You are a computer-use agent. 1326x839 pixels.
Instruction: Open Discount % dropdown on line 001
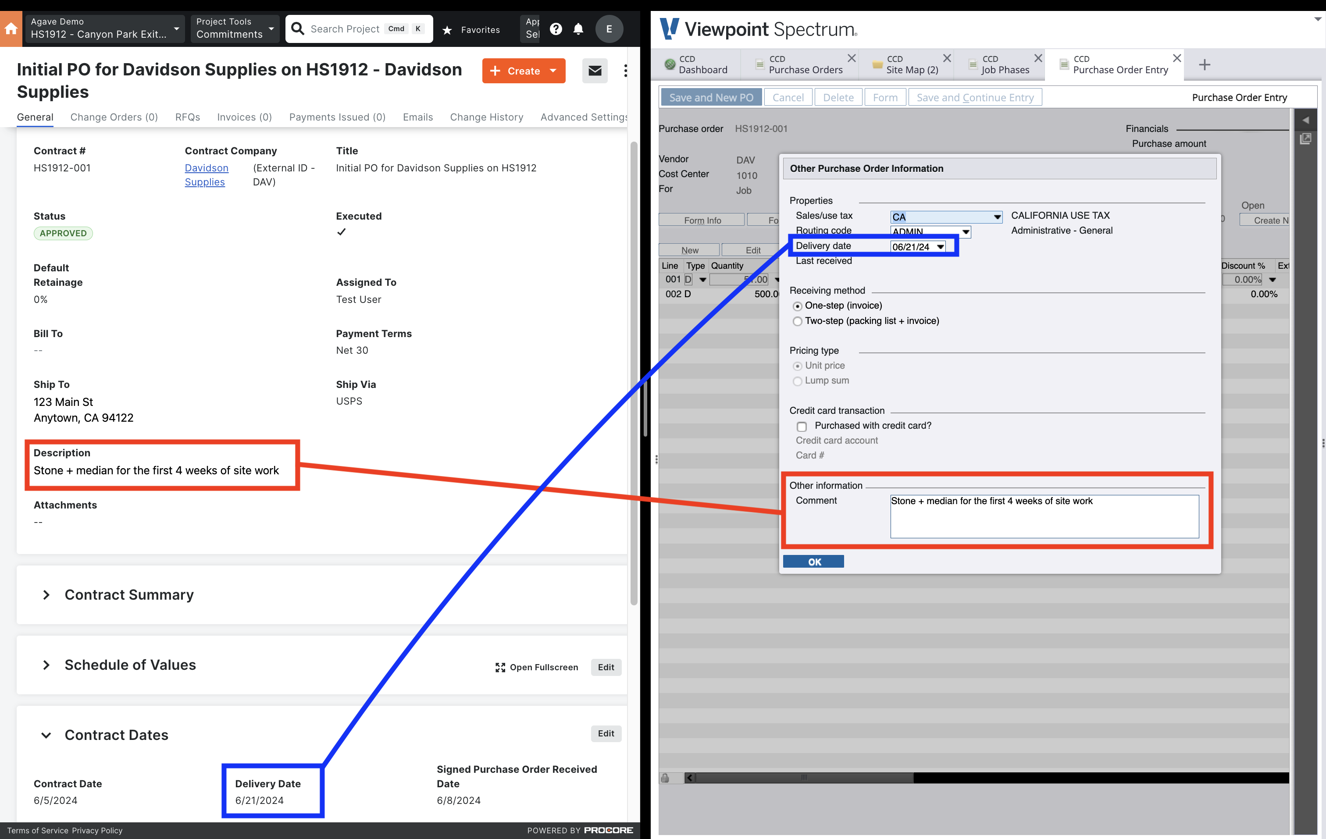click(x=1272, y=280)
